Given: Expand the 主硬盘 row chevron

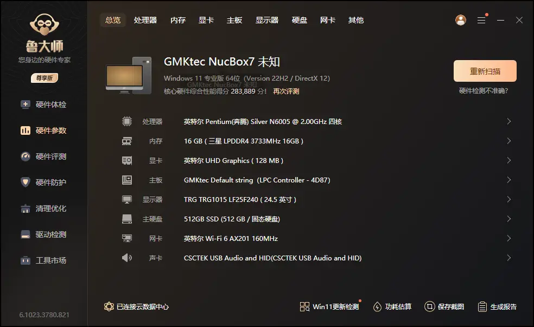Looking at the screenshot, I should tap(509, 219).
